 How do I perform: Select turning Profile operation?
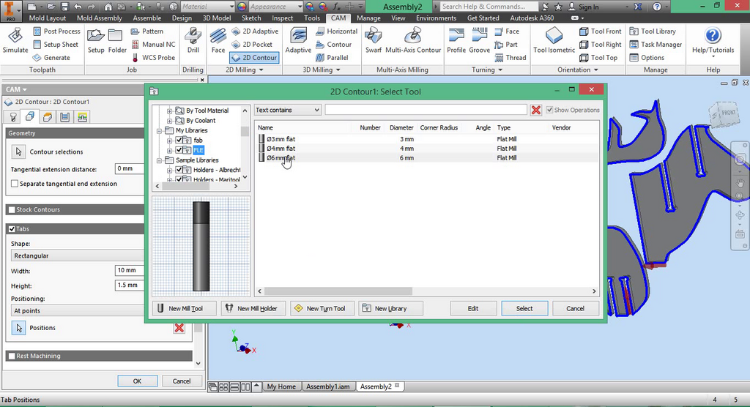pyautogui.click(x=456, y=41)
